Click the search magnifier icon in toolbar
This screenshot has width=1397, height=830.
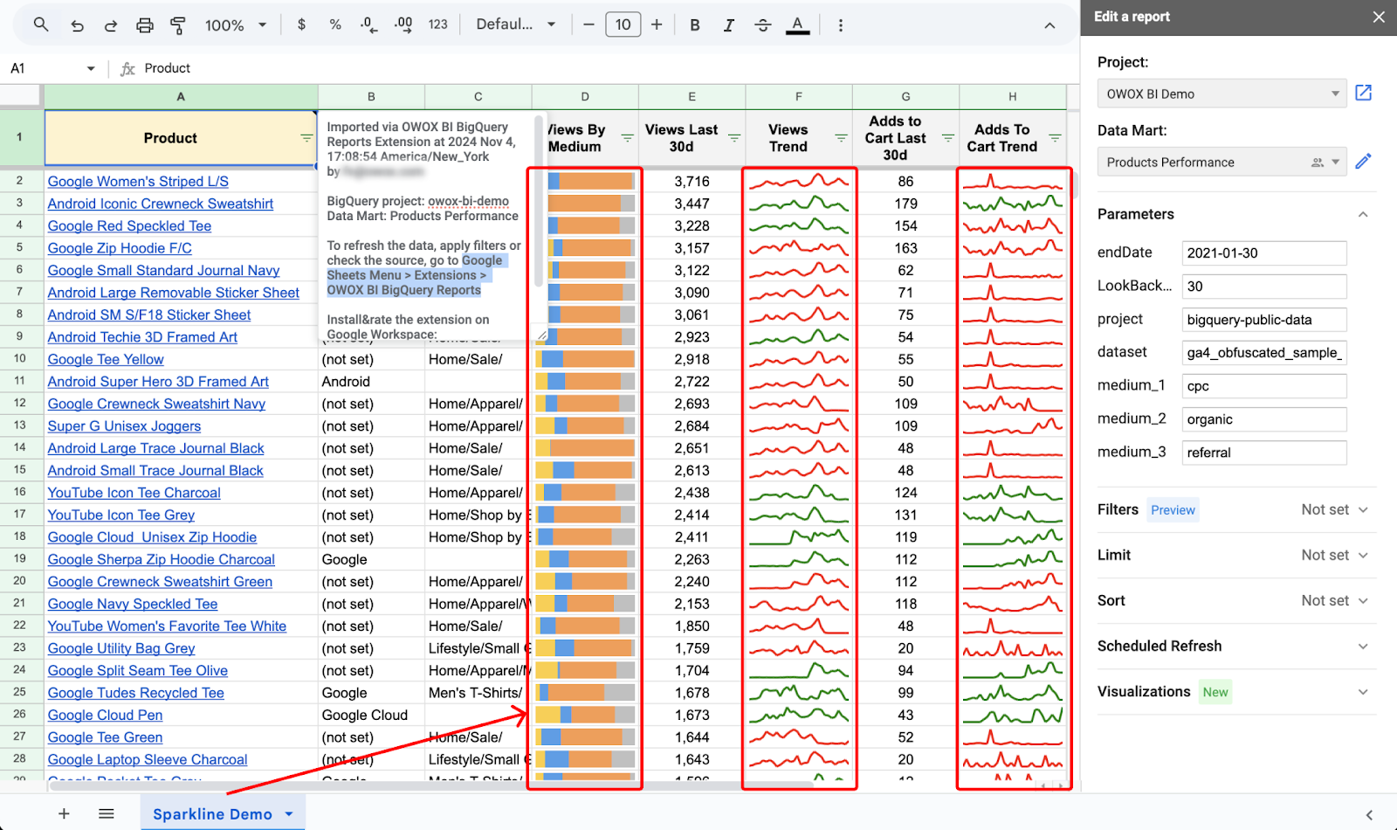(x=41, y=24)
